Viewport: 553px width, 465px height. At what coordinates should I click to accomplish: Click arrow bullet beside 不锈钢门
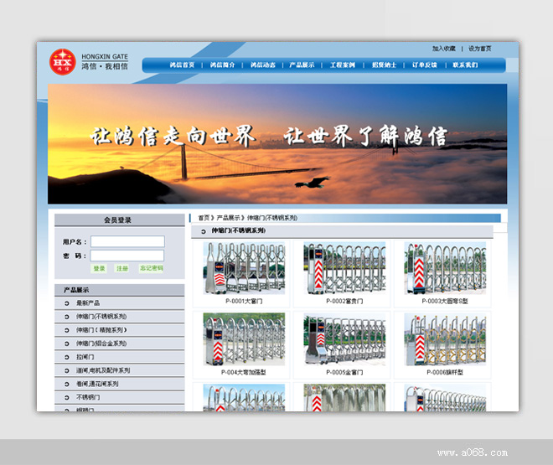tap(67, 397)
